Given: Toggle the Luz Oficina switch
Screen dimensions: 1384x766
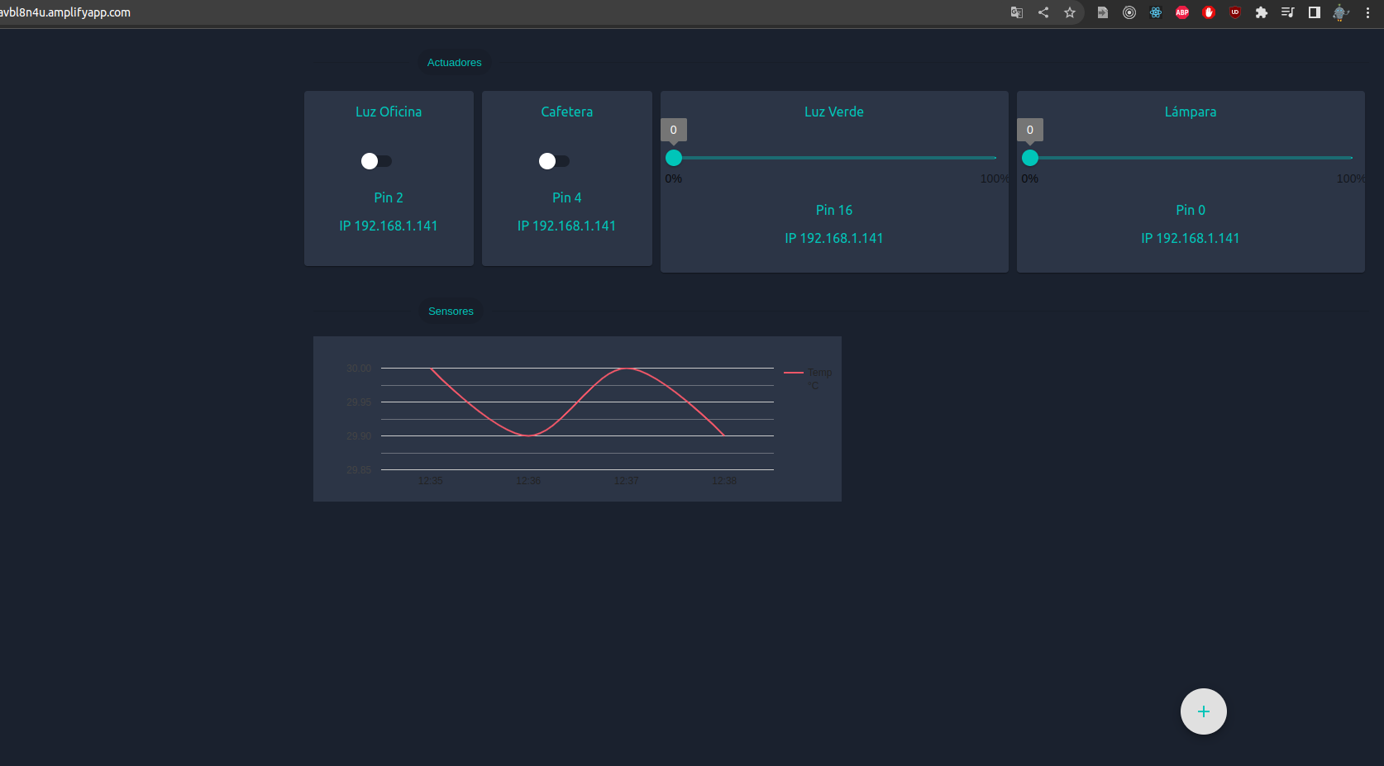Looking at the screenshot, I should (x=376, y=161).
